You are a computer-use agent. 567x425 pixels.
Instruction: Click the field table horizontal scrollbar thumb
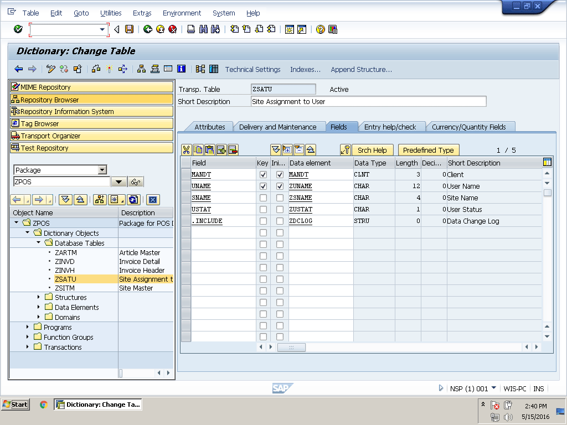291,347
